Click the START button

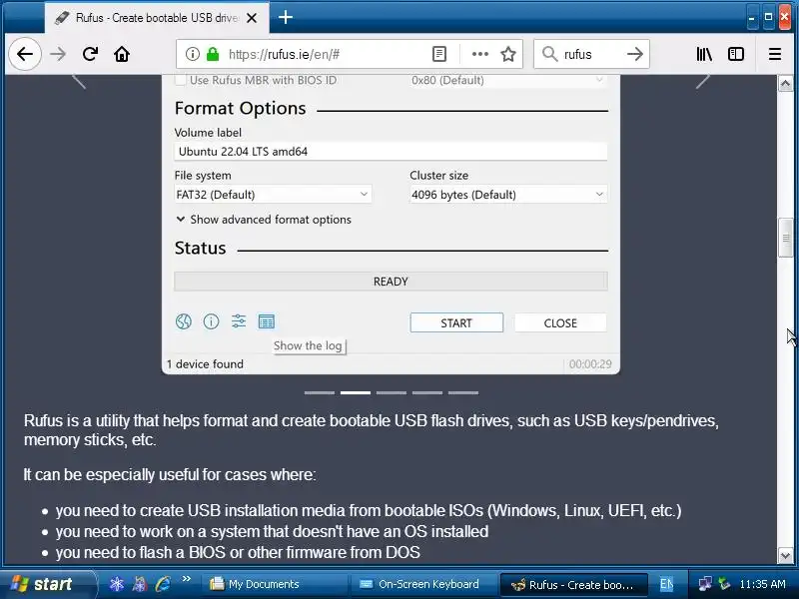click(456, 322)
